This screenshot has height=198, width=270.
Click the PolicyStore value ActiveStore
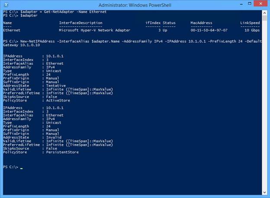coord(58,100)
